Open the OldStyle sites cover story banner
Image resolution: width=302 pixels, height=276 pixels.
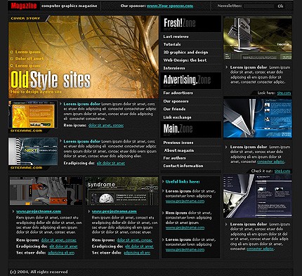[x=84, y=57]
